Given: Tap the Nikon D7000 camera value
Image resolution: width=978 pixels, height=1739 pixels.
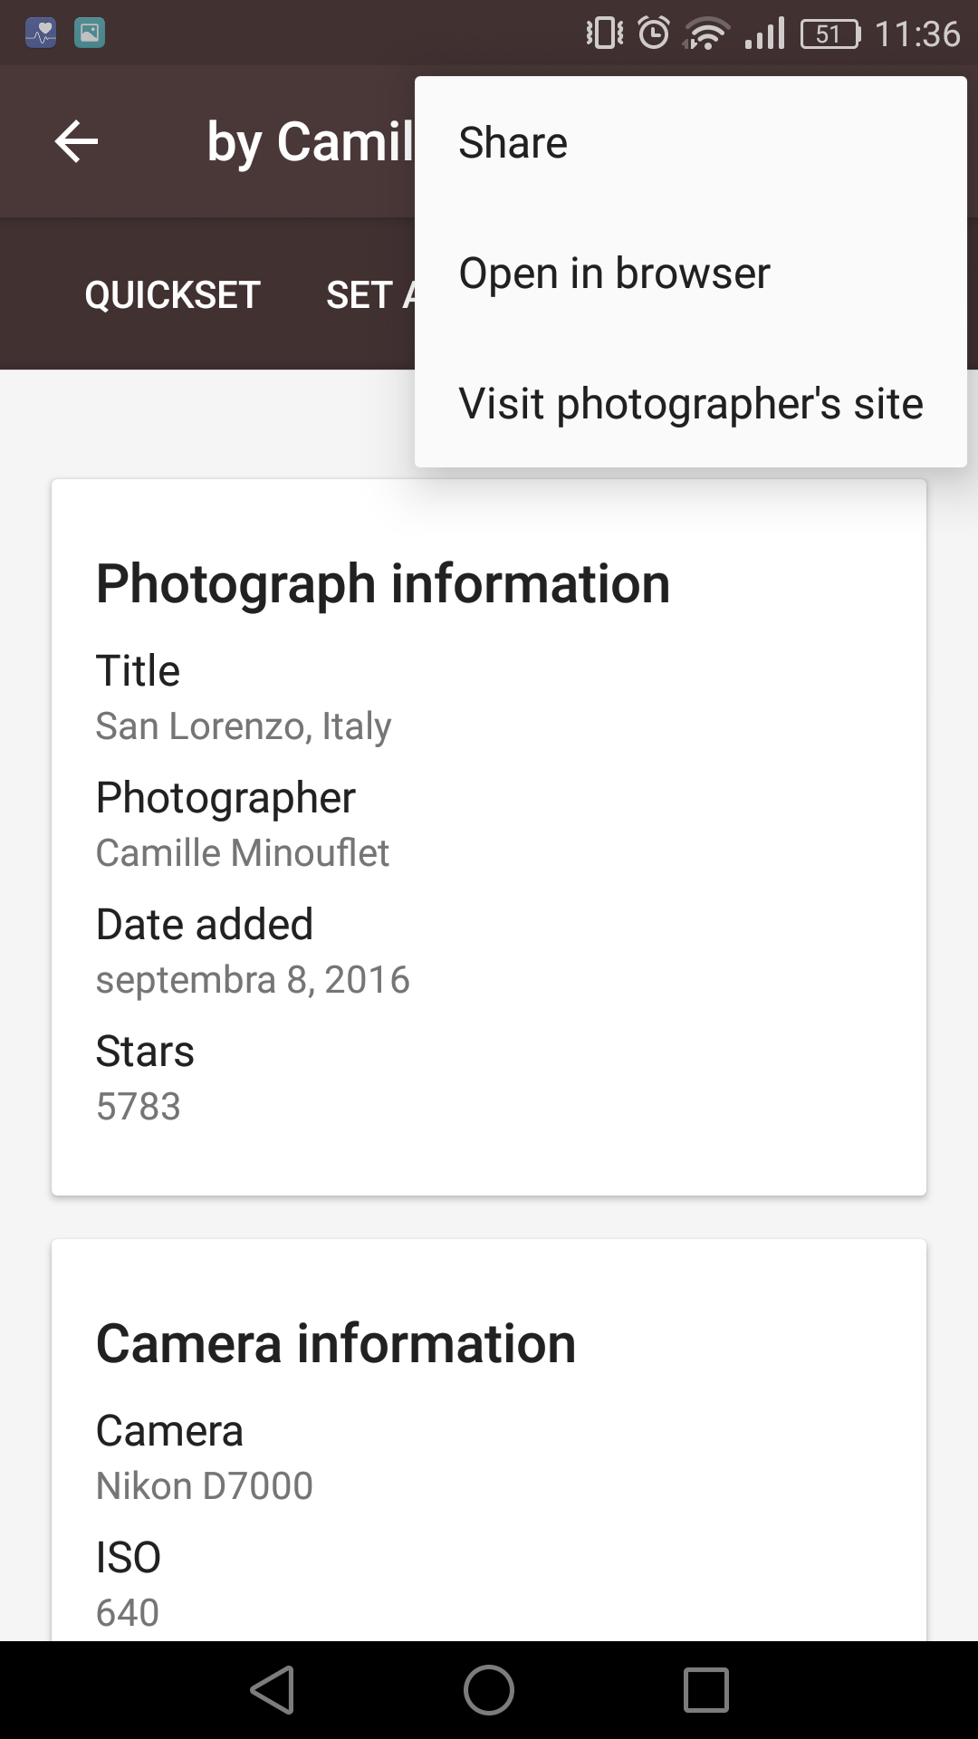Looking at the screenshot, I should pyautogui.click(x=205, y=1485).
